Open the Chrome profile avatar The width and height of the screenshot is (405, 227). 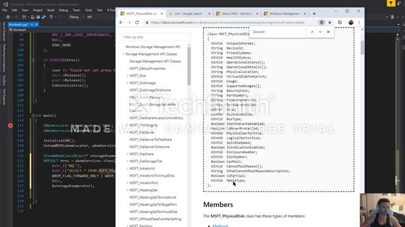tap(351, 23)
